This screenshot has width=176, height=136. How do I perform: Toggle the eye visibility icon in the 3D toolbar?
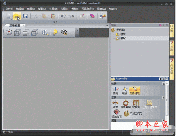point(64,32)
